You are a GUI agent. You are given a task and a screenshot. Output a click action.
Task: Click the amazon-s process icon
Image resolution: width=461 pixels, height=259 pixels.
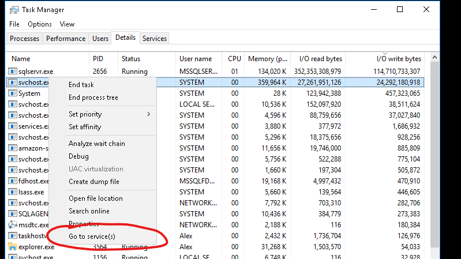tap(13, 148)
